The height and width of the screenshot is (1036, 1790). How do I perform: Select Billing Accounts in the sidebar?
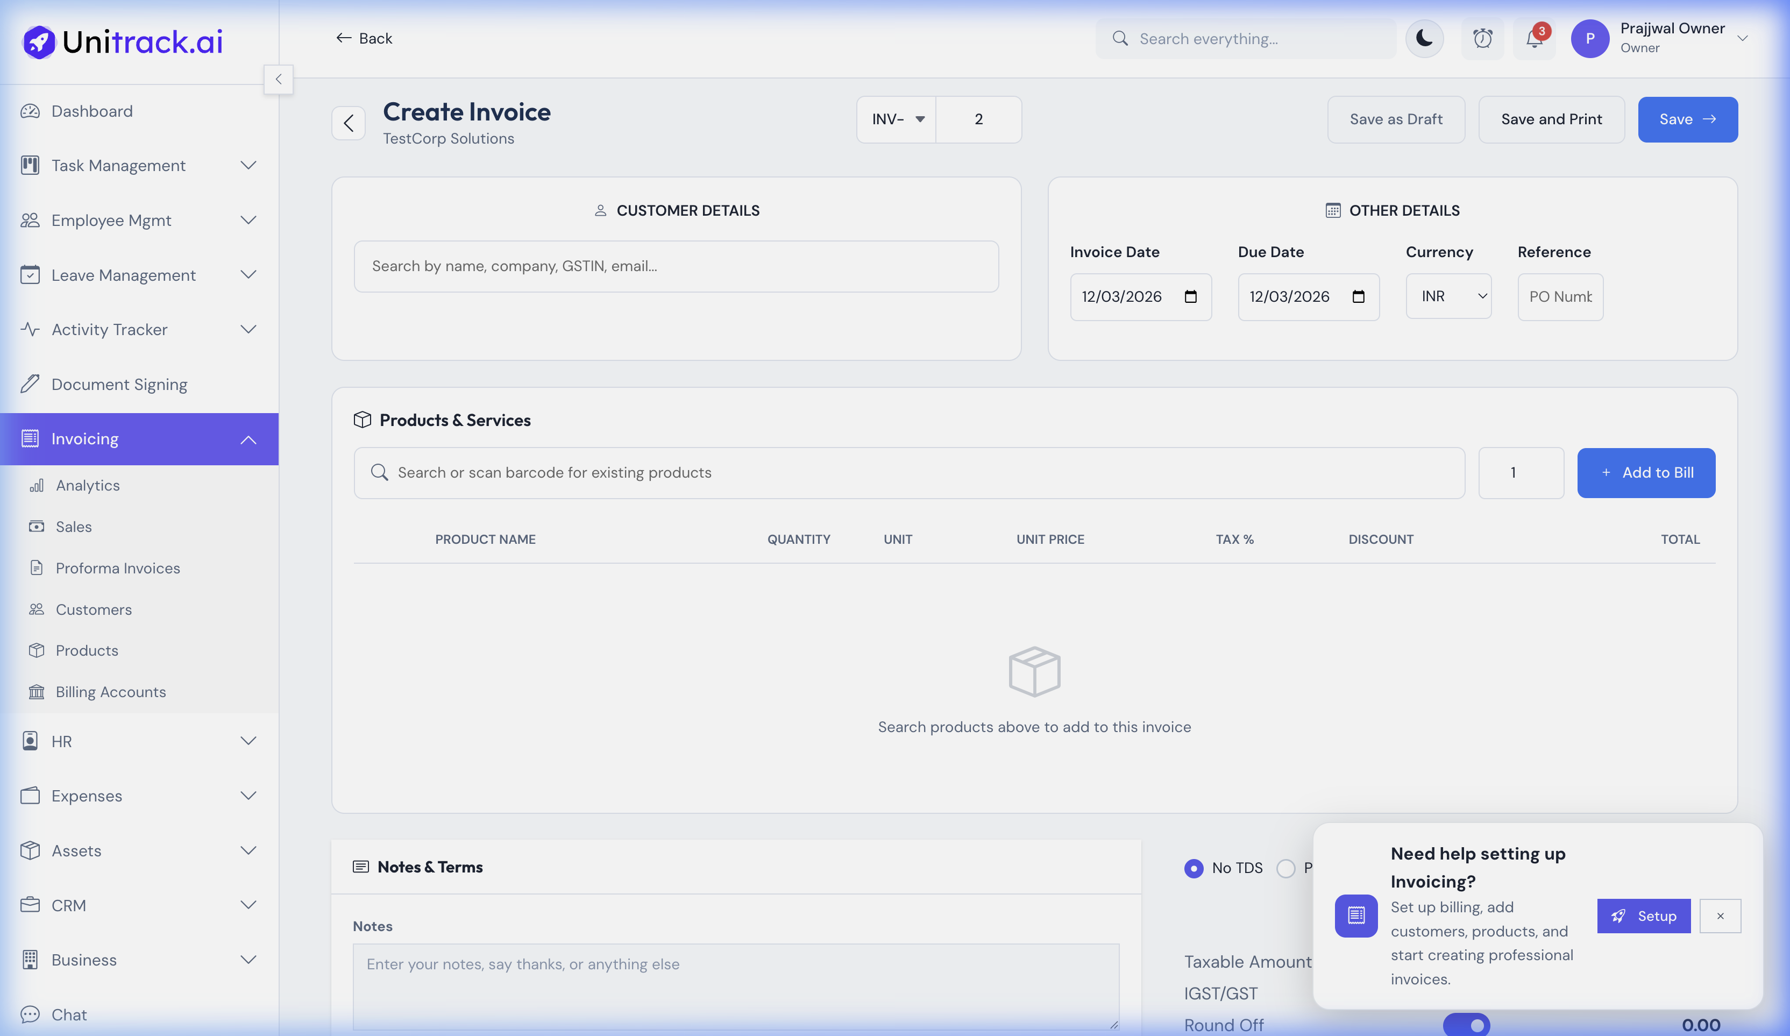pos(110,691)
